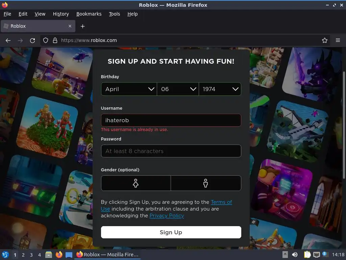The width and height of the screenshot is (346, 260).
Task: Focus the Roblox — Mozilla Firefox taskbar entry
Action: coord(107,255)
